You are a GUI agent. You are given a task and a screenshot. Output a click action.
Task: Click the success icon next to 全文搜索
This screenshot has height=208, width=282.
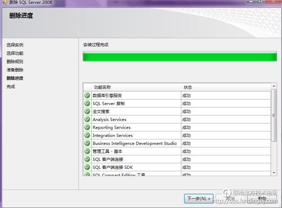87,111
